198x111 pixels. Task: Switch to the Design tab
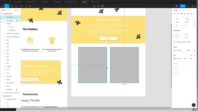tap(175, 10)
